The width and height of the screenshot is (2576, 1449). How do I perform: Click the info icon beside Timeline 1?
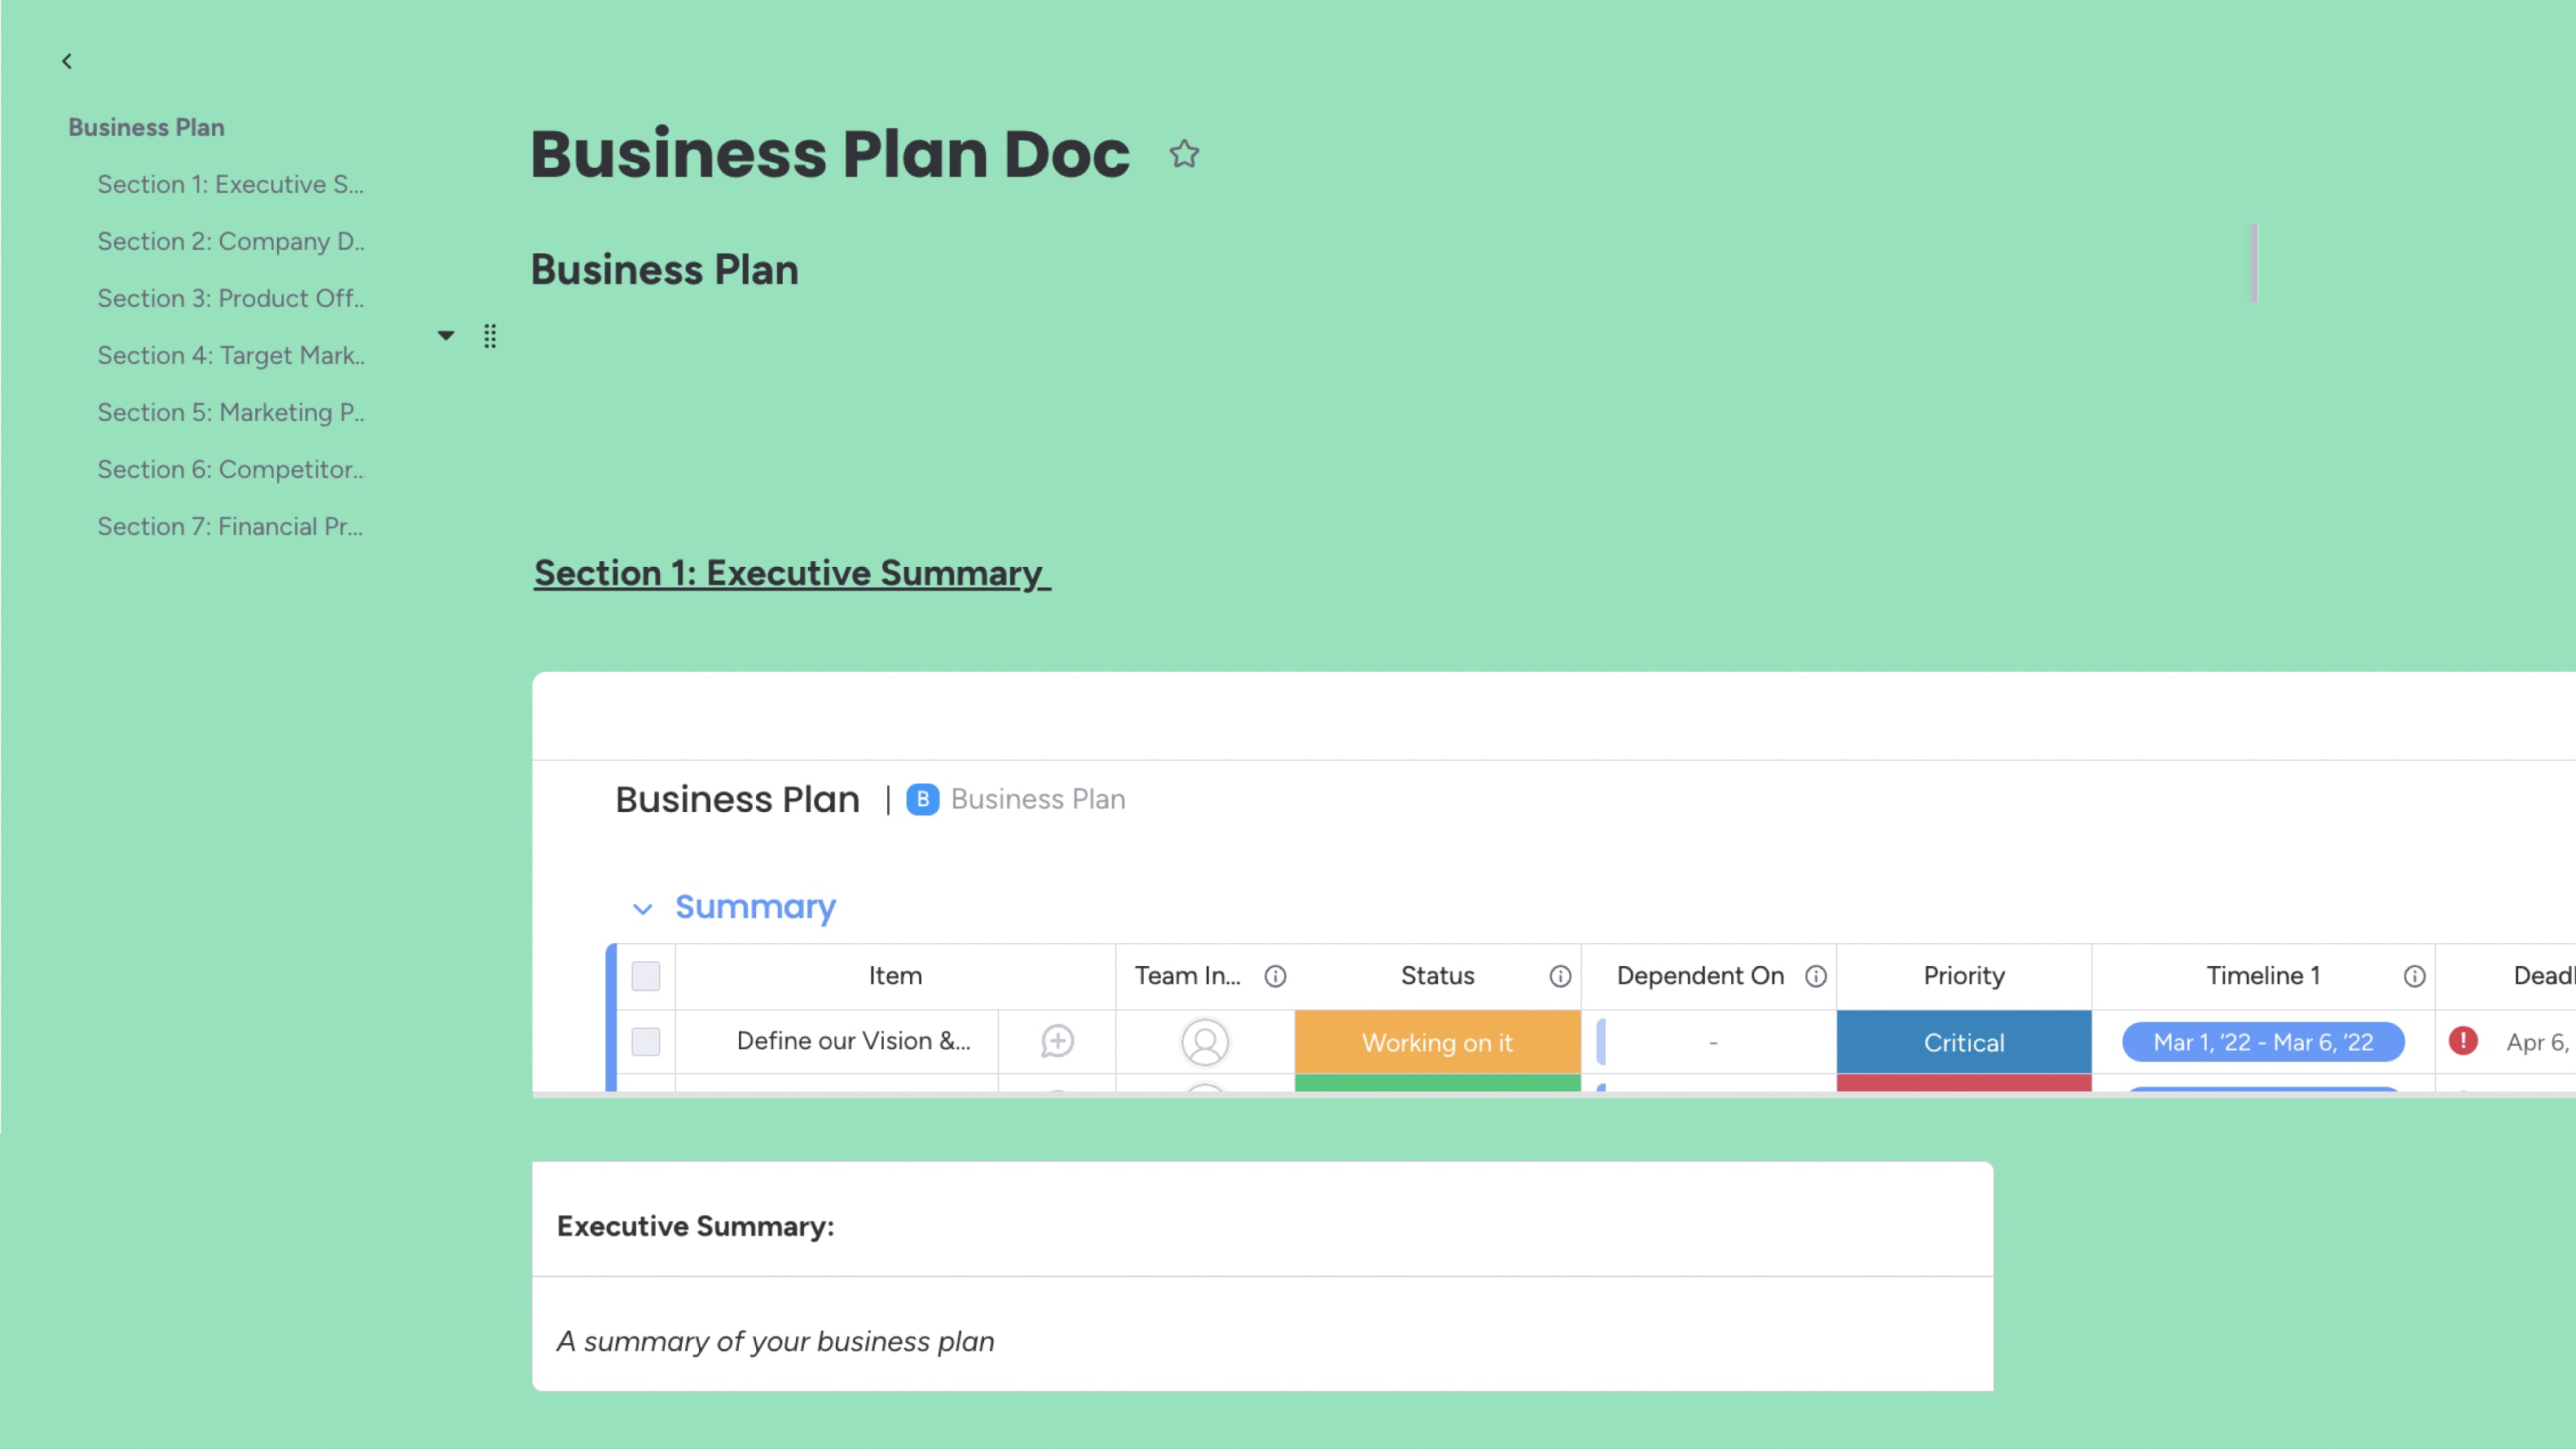[2414, 976]
